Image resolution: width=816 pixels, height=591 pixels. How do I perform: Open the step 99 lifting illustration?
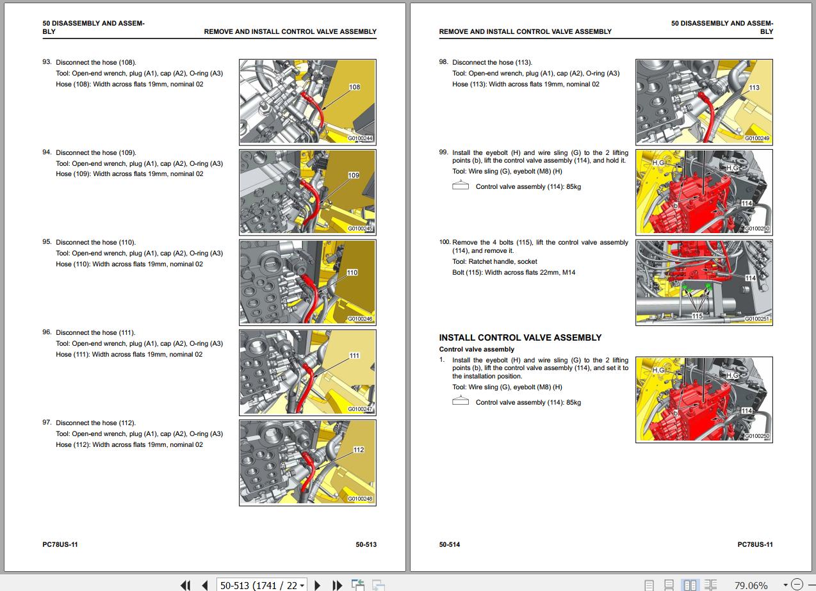point(704,192)
